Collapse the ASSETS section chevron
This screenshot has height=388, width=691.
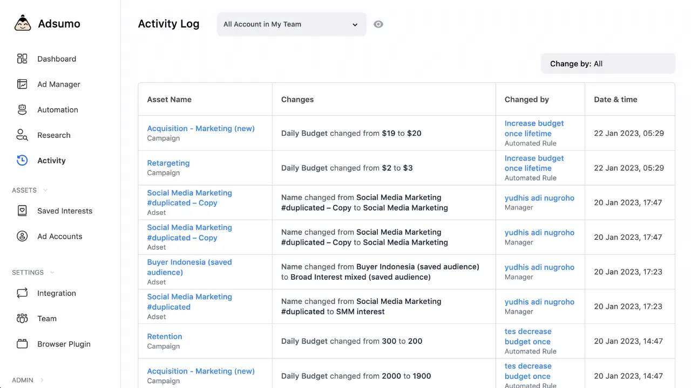[x=45, y=190]
